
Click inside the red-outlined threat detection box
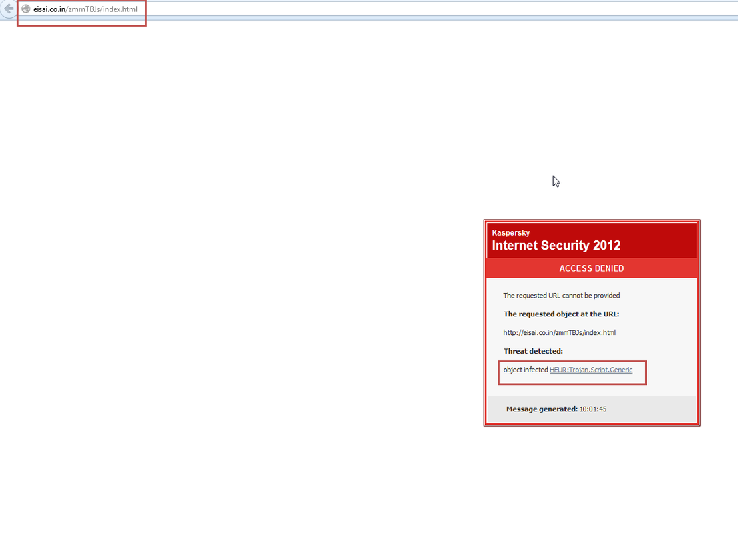(572, 372)
